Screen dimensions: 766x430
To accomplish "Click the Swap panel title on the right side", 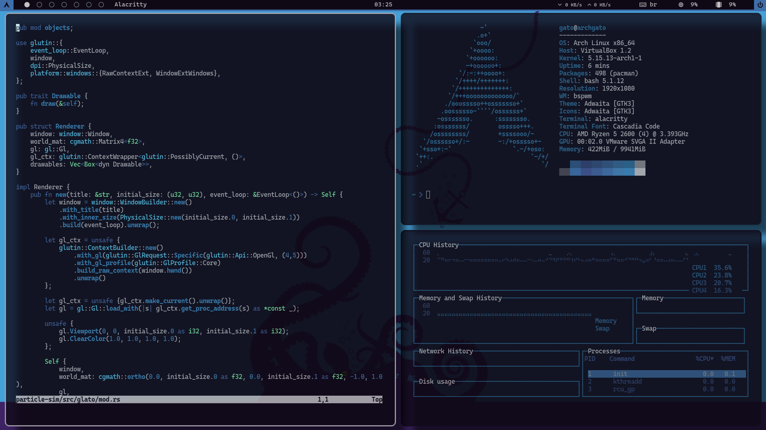I will pyautogui.click(x=649, y=328).
